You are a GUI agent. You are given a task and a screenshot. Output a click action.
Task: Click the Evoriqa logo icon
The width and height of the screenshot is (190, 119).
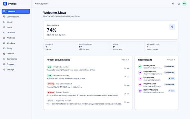pos(5,4)
